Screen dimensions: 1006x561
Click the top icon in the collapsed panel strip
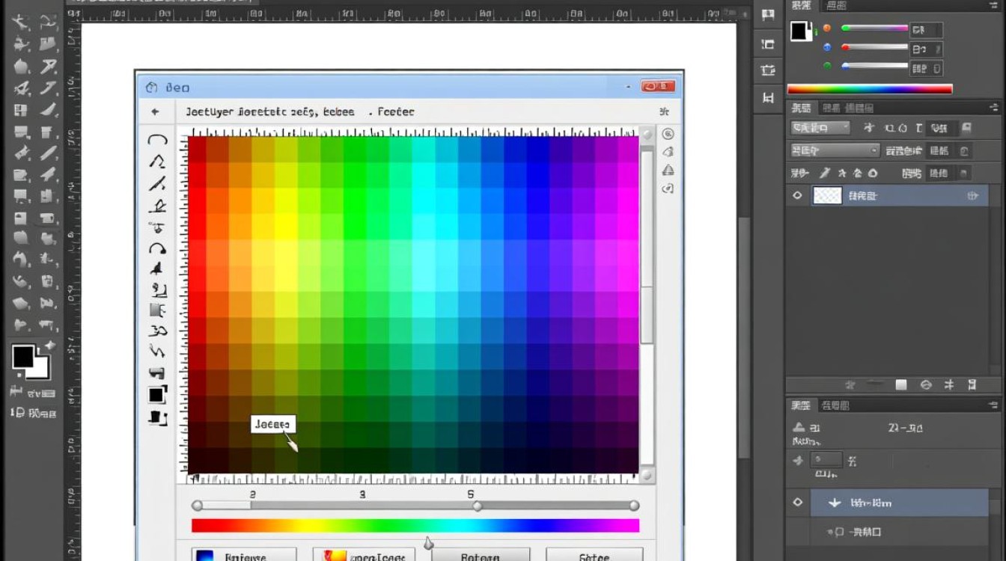click(x=768, y=15)
